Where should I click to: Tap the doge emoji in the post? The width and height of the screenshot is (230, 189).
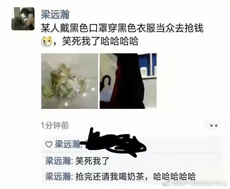(x=47, y=41)
